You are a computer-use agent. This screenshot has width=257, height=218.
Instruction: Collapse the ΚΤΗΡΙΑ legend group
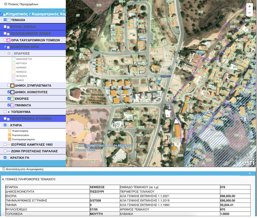pyautogui.click(x=8, y=125)
